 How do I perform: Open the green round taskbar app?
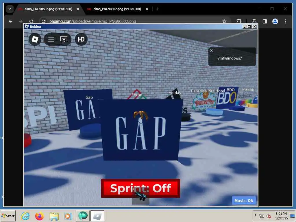click(83, 216)
